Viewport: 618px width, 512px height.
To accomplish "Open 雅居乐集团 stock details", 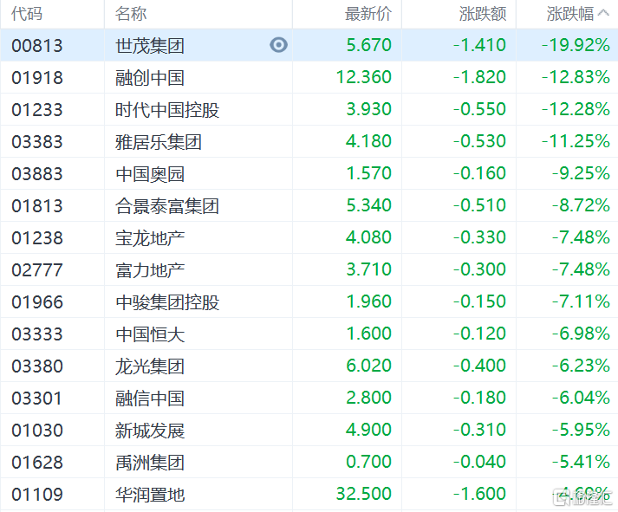I will [x=159, y=142].
